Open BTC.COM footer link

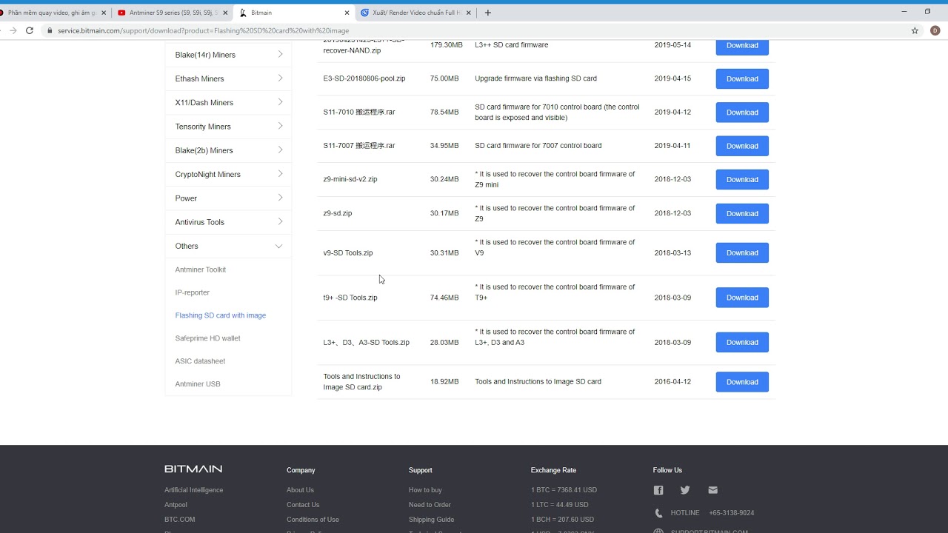click(x=180, y=520)
